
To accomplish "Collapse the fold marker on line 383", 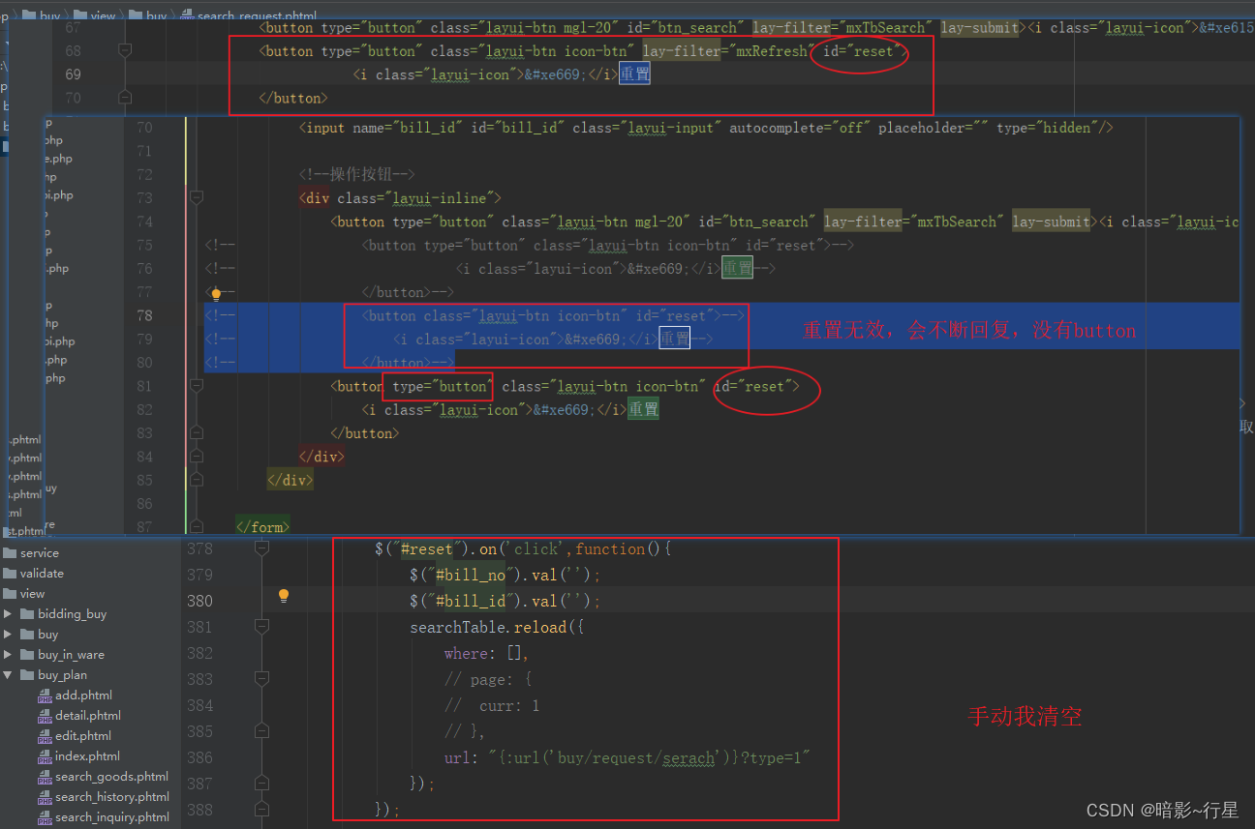I will click(260, 679).
